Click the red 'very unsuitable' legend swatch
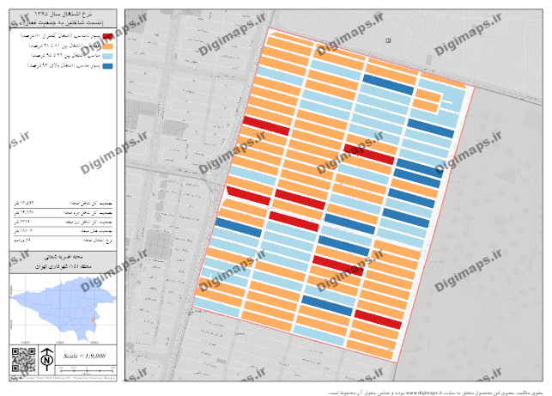The height and width of the screenshot is (396, 552). (107, 36)
